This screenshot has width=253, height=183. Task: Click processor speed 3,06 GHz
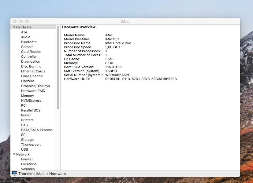click(113, 47)
